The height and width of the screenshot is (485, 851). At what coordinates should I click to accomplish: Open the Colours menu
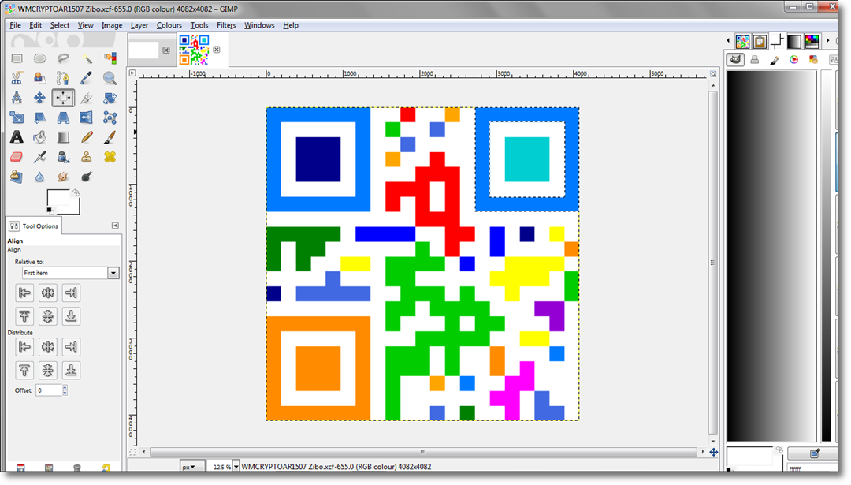(x=169, y=25)
